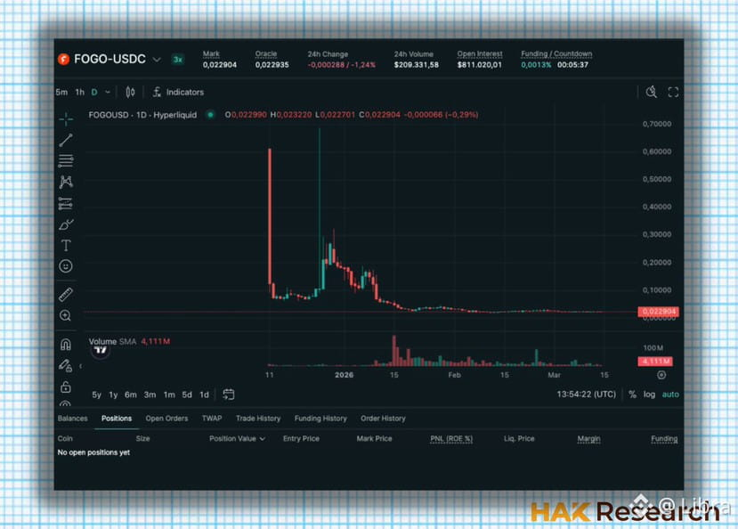Set range to 6m
This screenshot has width=738, height=529.
click(x=130, y=395)
